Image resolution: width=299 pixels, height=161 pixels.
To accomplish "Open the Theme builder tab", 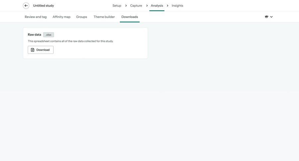I will tap(104, 17).
